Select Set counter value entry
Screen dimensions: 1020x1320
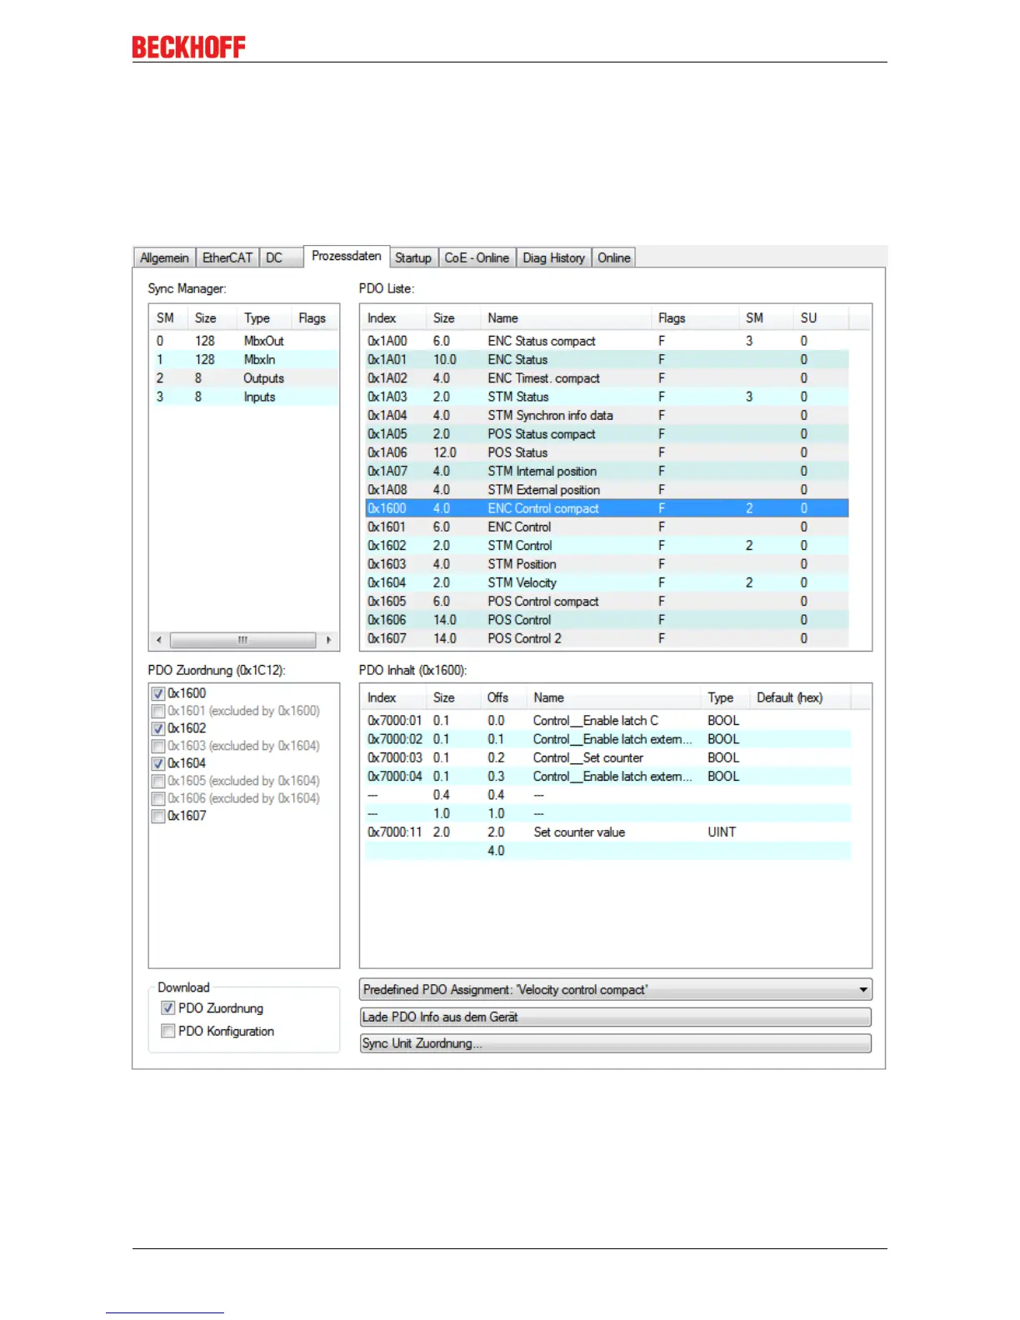tap(608, 832)
